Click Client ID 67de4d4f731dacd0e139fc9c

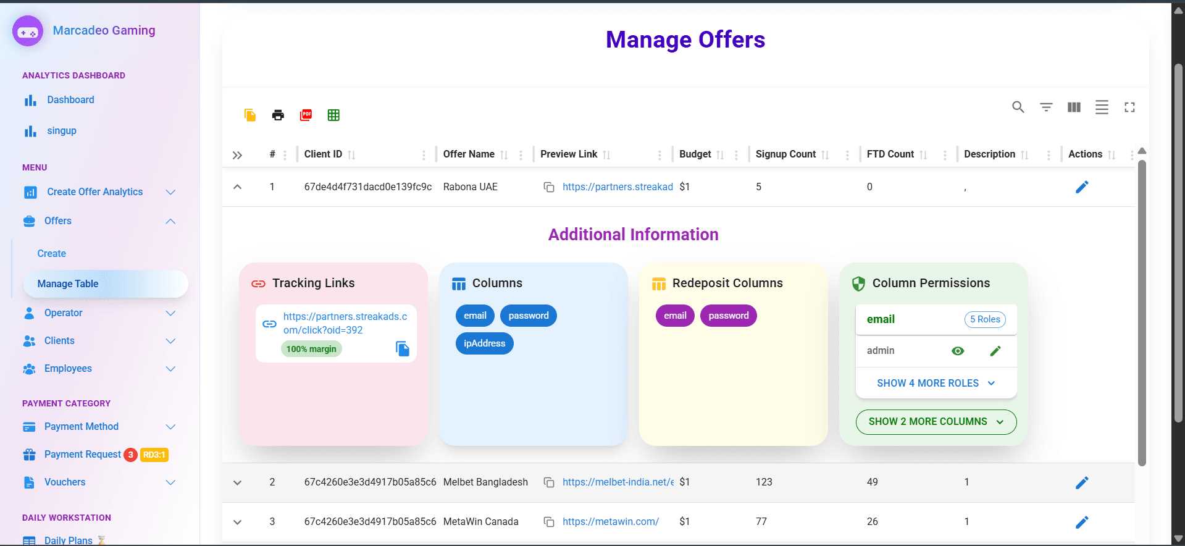point(368,187)
